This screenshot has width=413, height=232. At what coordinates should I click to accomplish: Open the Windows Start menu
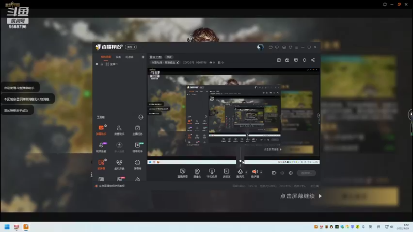(x=7, y=227)
